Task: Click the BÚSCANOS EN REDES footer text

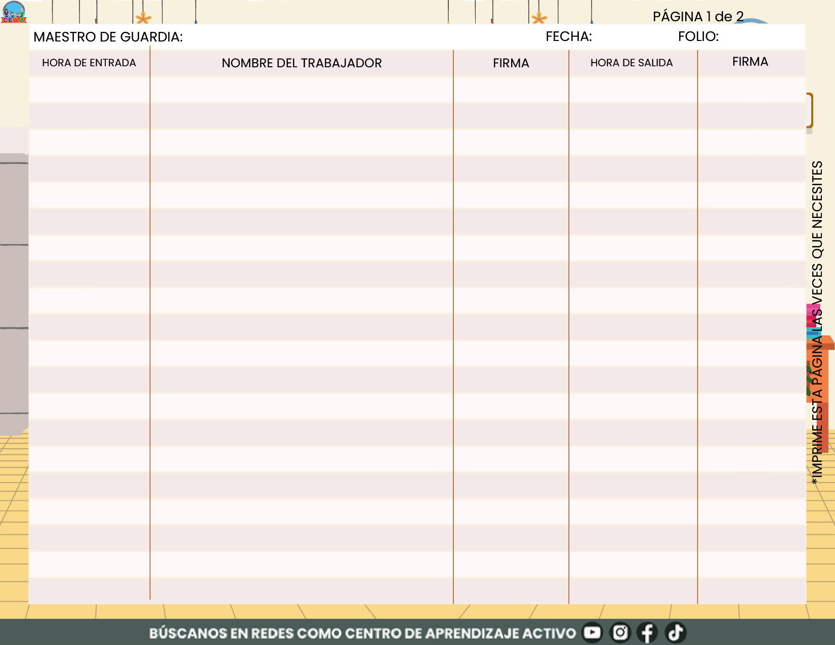Action: [362, 633]
